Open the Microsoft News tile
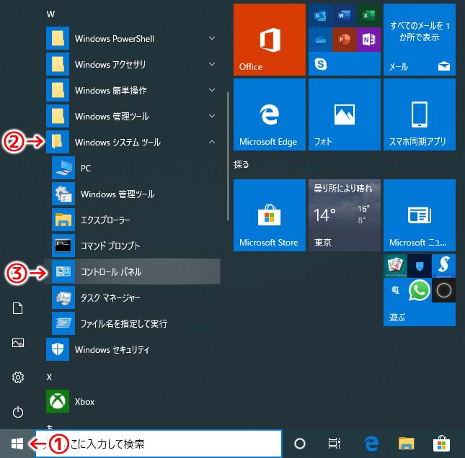This screenshot has height=458, width=465. pyautogui.click(x=420, y=215)
